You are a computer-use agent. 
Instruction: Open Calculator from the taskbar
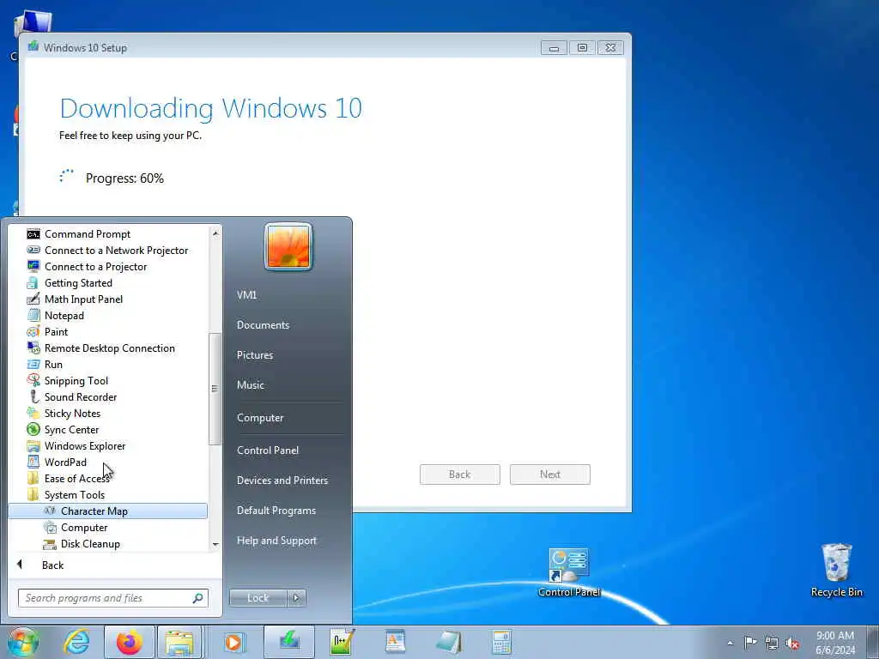coord(501,642)
